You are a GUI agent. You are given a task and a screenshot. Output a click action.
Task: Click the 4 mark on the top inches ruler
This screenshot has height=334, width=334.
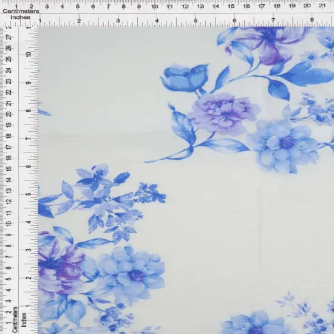pos(157,21)
